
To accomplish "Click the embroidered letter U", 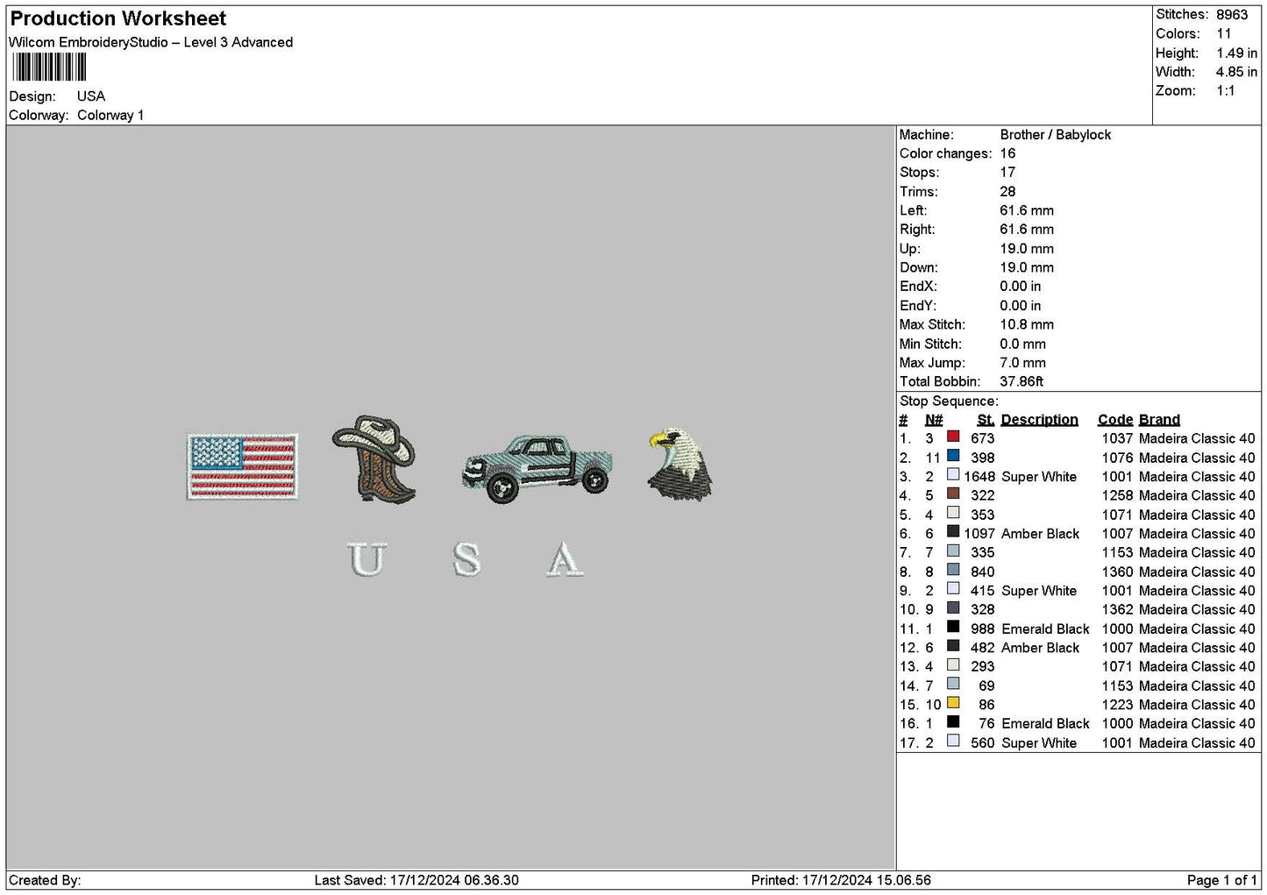I will [x=367, y=559].
